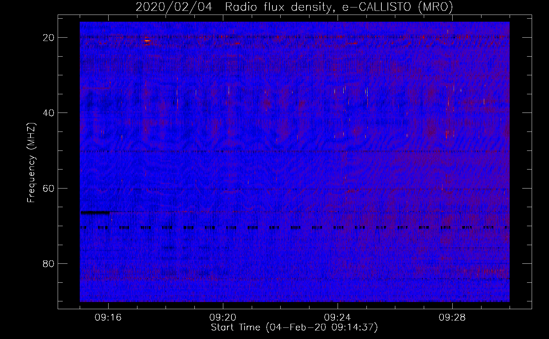Click the 09:16 time tick label

(x=108, y=318)
